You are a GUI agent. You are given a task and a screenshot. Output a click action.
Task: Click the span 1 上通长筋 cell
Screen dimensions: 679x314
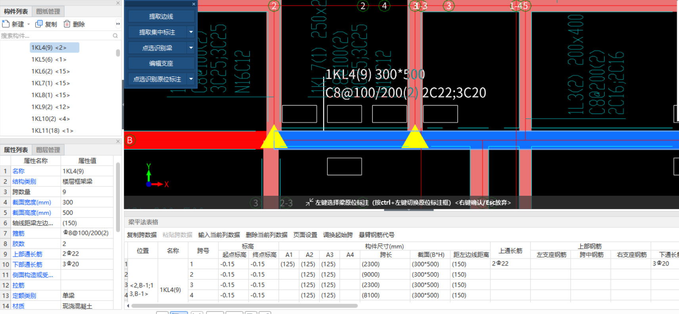tap(510, 264)
